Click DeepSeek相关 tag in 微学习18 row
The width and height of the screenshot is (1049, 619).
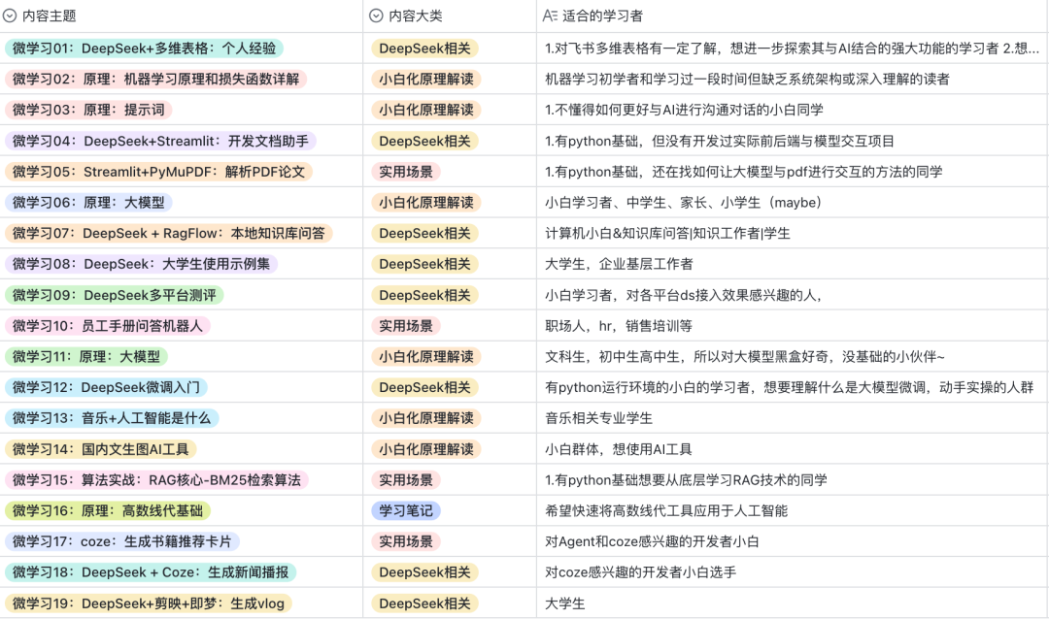(x=424, y=572)
